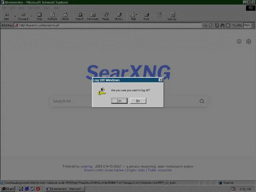Open the Windows Start menu
The height and width of the screenshot is (192, 256).
(8, 189)
